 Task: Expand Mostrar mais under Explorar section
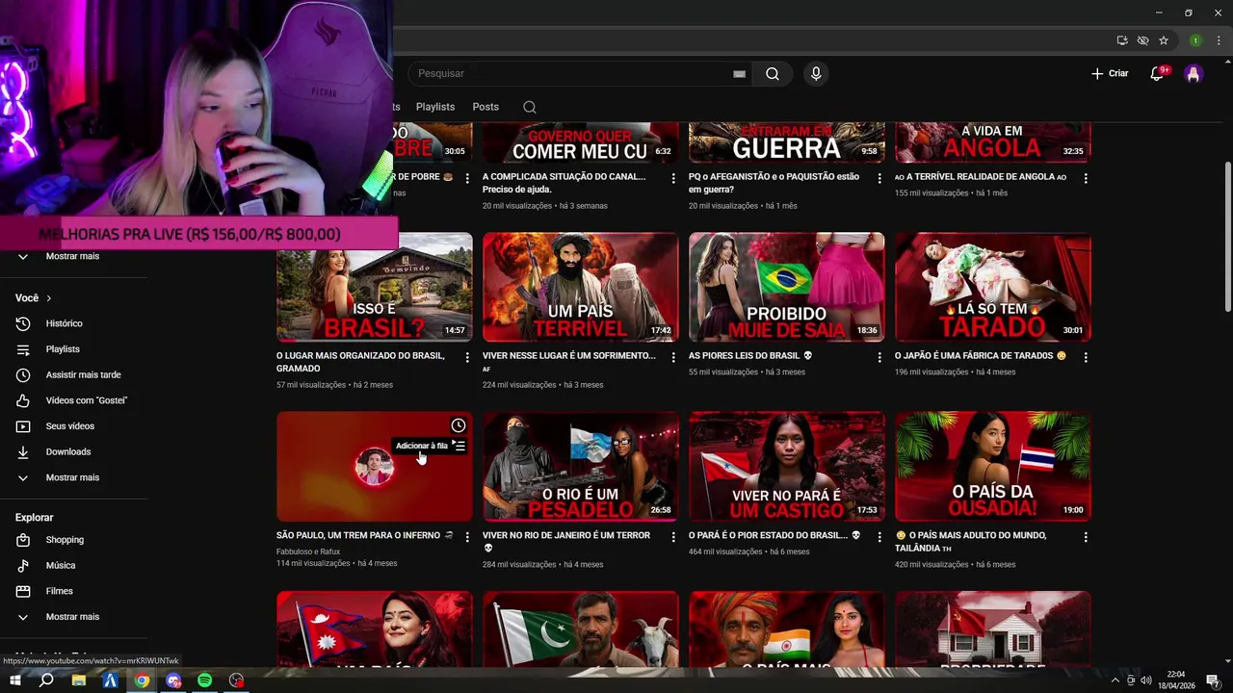[x=72, y=617]
